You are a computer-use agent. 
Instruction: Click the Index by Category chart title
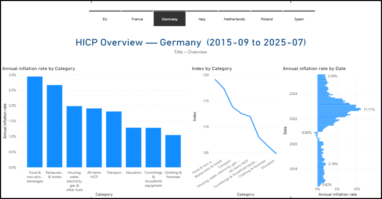[x=212, y=68]
